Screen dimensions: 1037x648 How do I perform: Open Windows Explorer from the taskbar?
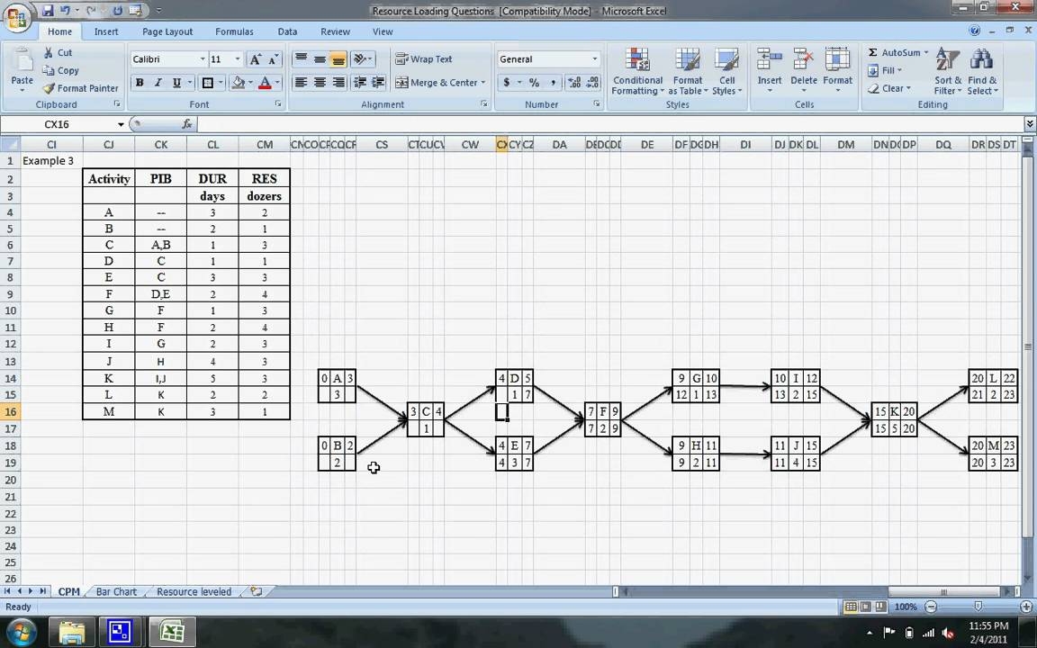tap(71, 632)
